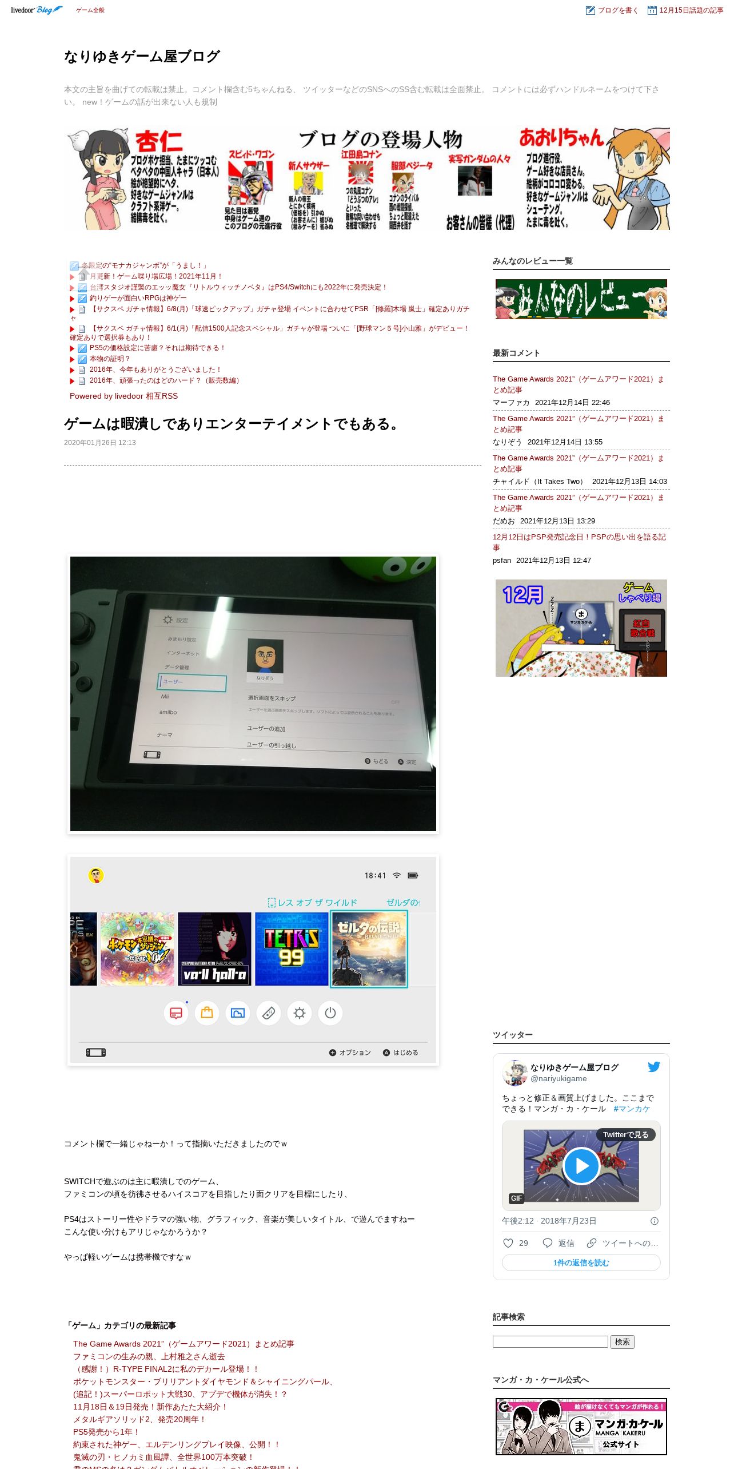Open the なりぞう comment's Game Awards link
The height and width of the screenshot is (1469, 734).
pos(579,424)
